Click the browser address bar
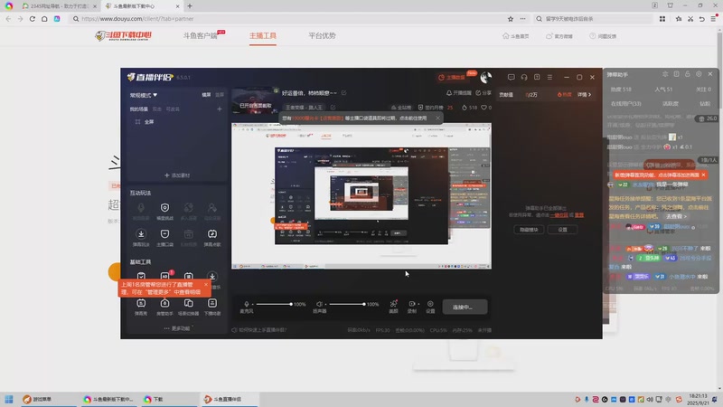 tap(290, 19)
